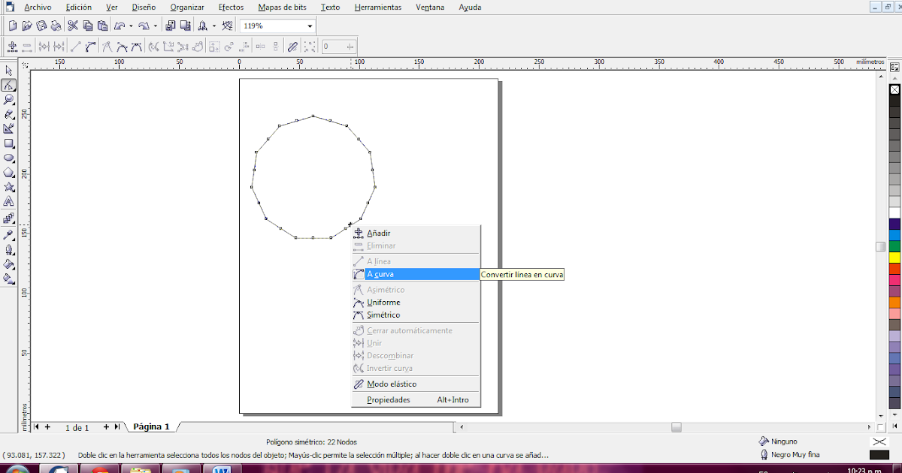Screen dimensions: 902x473
Task: Open the Herramientas menu
Action: (x=378, y=7)
